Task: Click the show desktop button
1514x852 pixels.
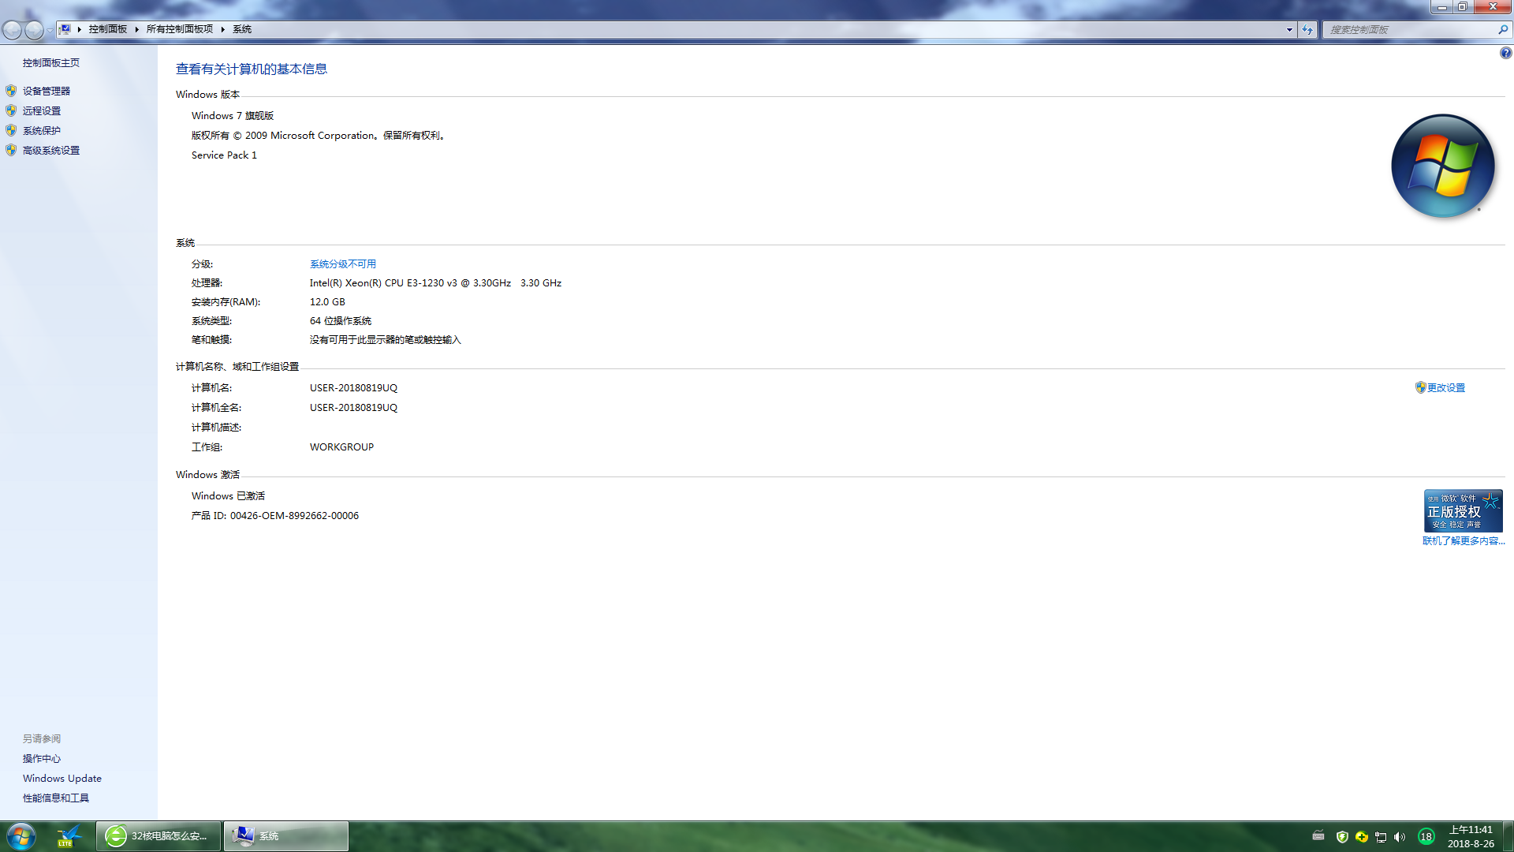Action: [1508, 836]
